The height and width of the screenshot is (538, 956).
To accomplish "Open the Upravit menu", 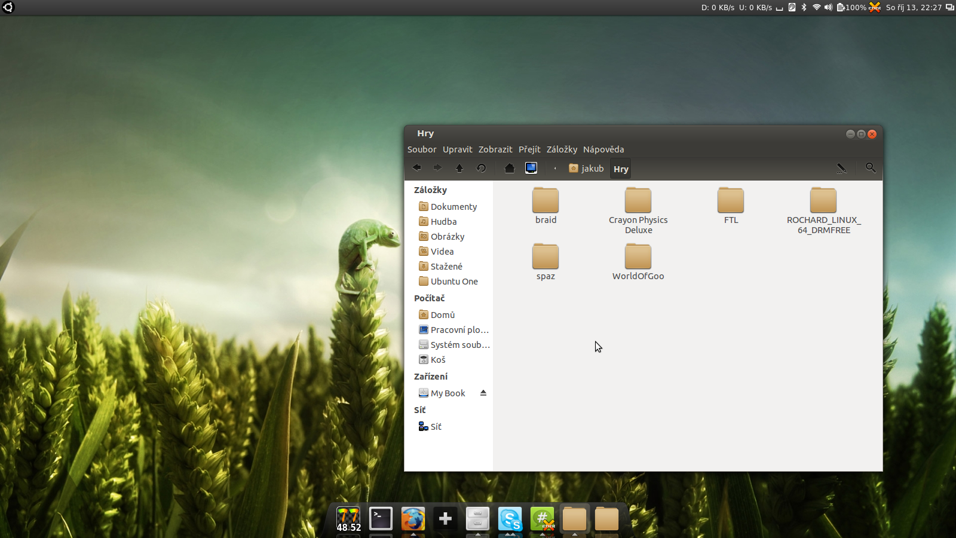I will pyautogui.click(x=457, y=149).
